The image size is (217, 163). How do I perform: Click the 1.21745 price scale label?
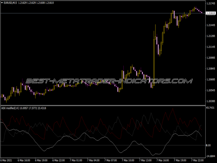(210, 4)
